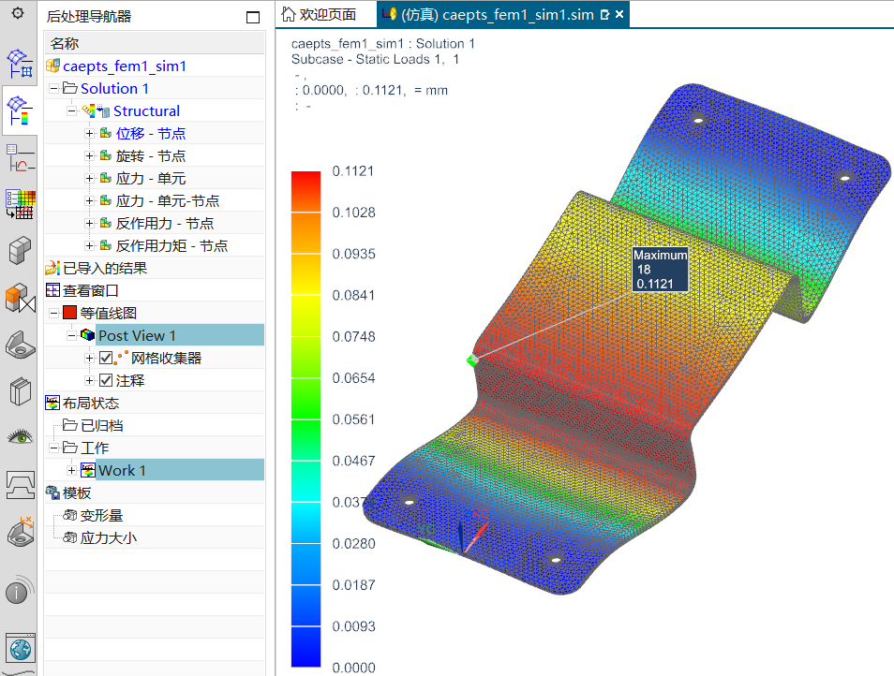The width and height of the screenshot is (894, 676).
Task: Click the Work 1 layout icon
Action: [88, 470]
